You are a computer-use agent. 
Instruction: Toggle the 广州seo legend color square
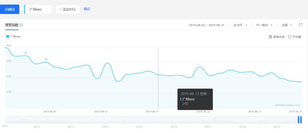click(8, 37)
